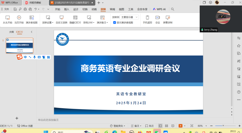Switch to slide sorter view in status bar
This screenshot has width=242, height=133.
pyautogui.click(x=166, y=126)
